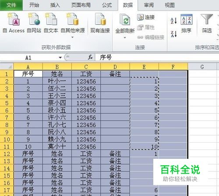219x196 pixels.
Task: Switch to the Review (审阅) tab
Action: point(149,5)
